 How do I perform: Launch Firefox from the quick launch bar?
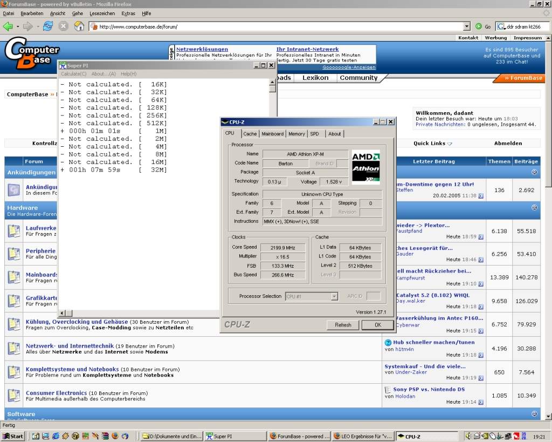(x=115, y=436)
